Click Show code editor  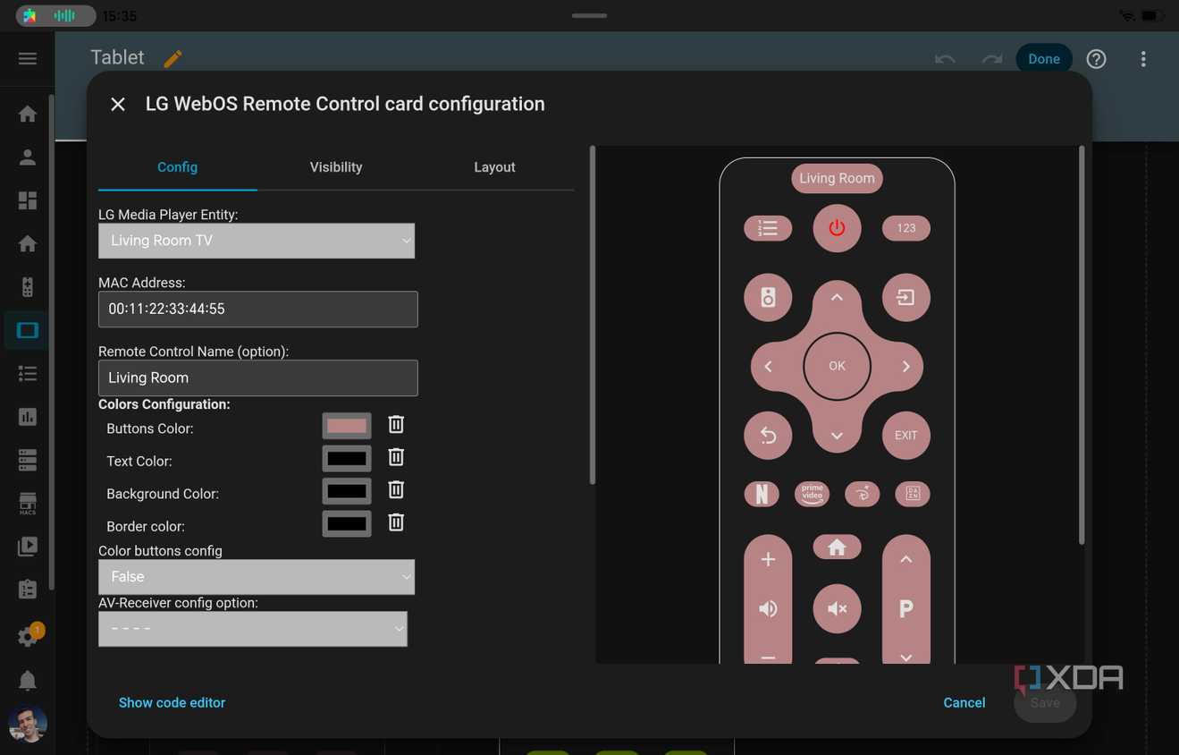pyautogui.click(x=172, y=703)
